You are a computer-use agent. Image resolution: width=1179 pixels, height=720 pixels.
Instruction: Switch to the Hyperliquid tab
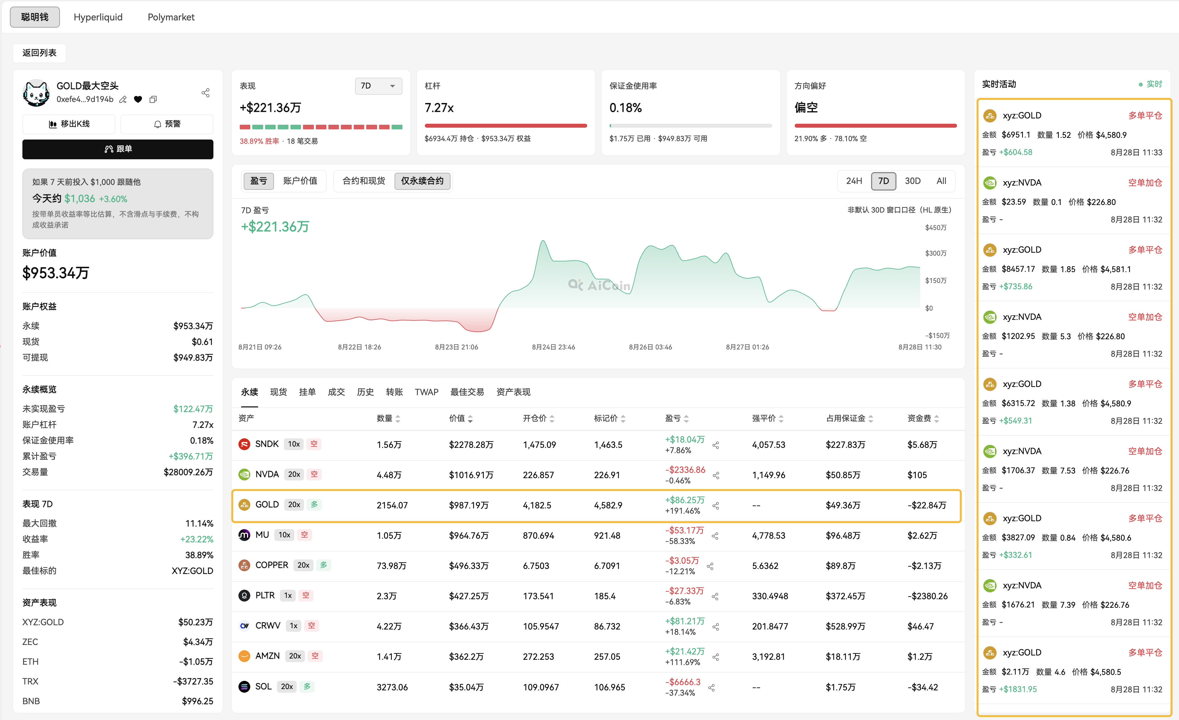pyautogui.click(x=98, y=17)
